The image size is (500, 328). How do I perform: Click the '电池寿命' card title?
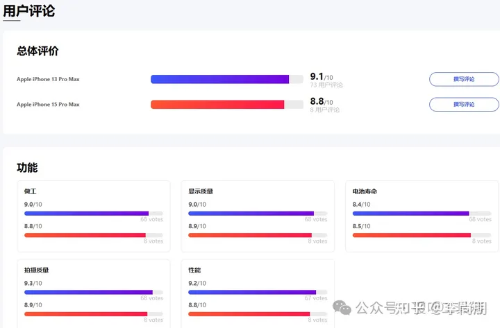365,191
